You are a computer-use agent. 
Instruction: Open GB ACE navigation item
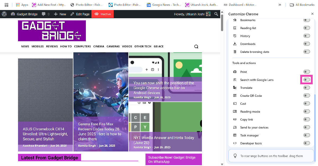pos(158,46)
